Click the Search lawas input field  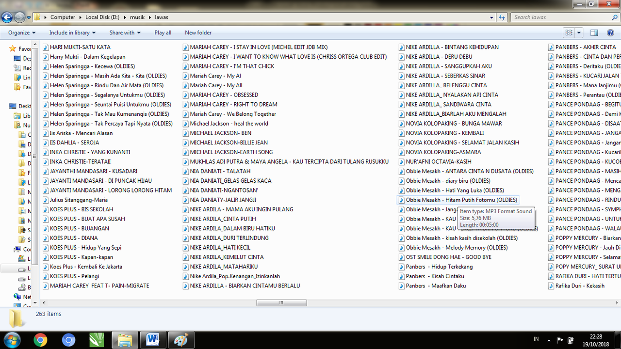pyautogui.click(x=560, y=17)
